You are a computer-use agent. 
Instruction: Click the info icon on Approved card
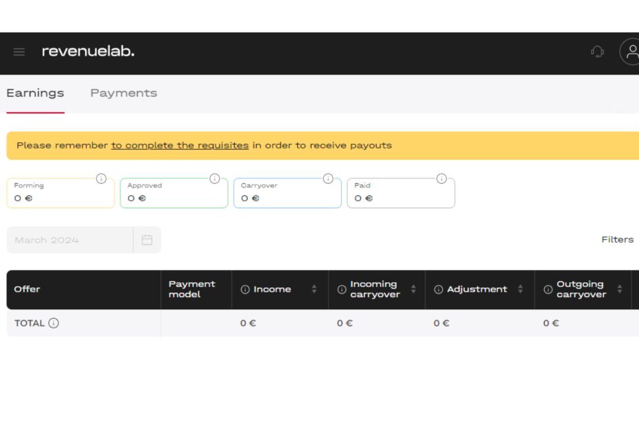click(215, 179)
